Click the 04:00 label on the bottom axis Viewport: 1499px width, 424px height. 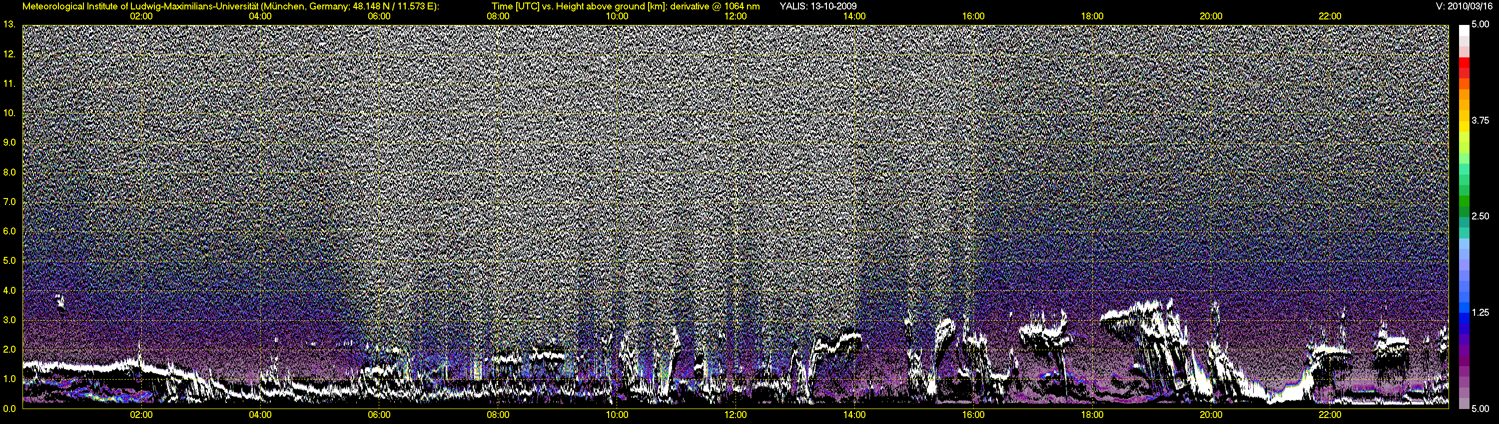(260, 415)
